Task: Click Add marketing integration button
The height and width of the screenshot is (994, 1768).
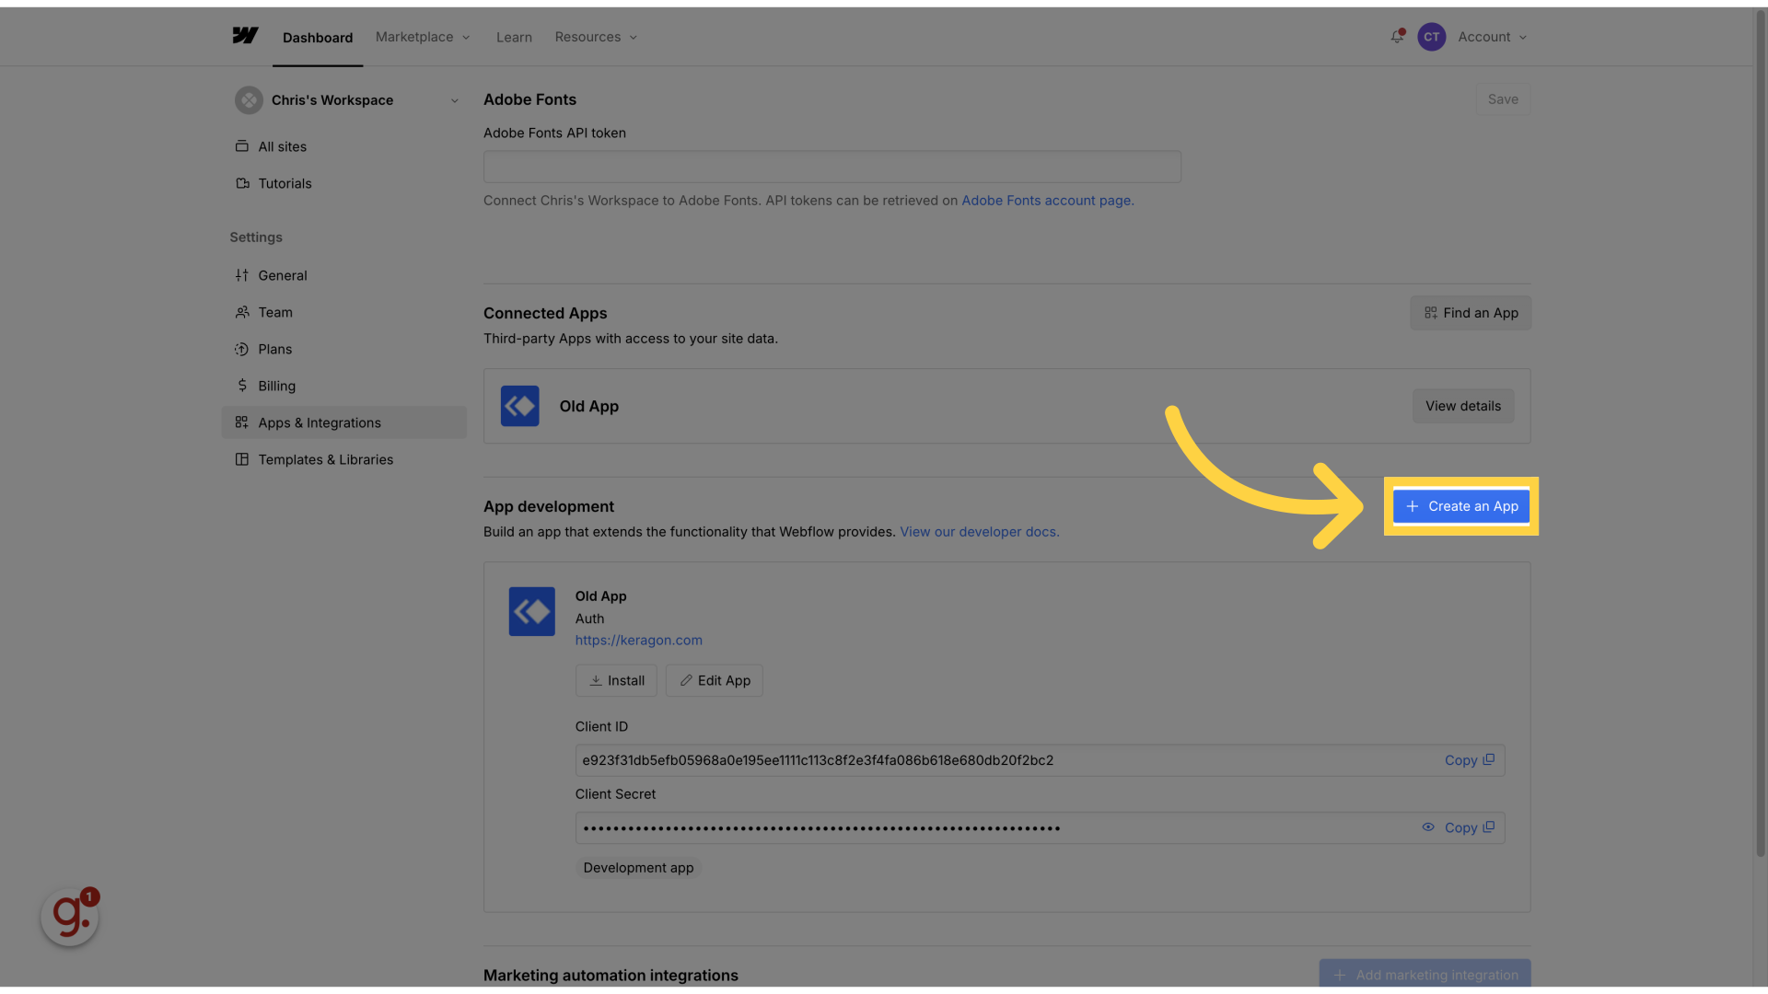Action: 1425,974
